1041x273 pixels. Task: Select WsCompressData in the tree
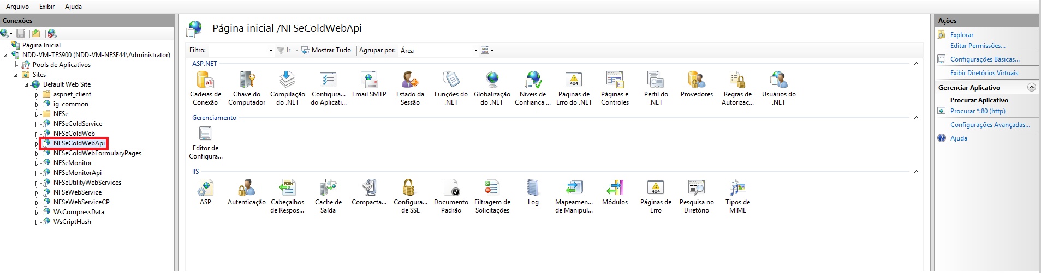click(79, 212)
